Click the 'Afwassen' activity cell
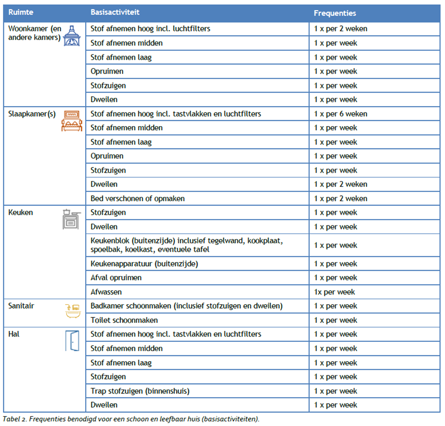This screenshot has width=445, height=426. click(x=106, y=292)
